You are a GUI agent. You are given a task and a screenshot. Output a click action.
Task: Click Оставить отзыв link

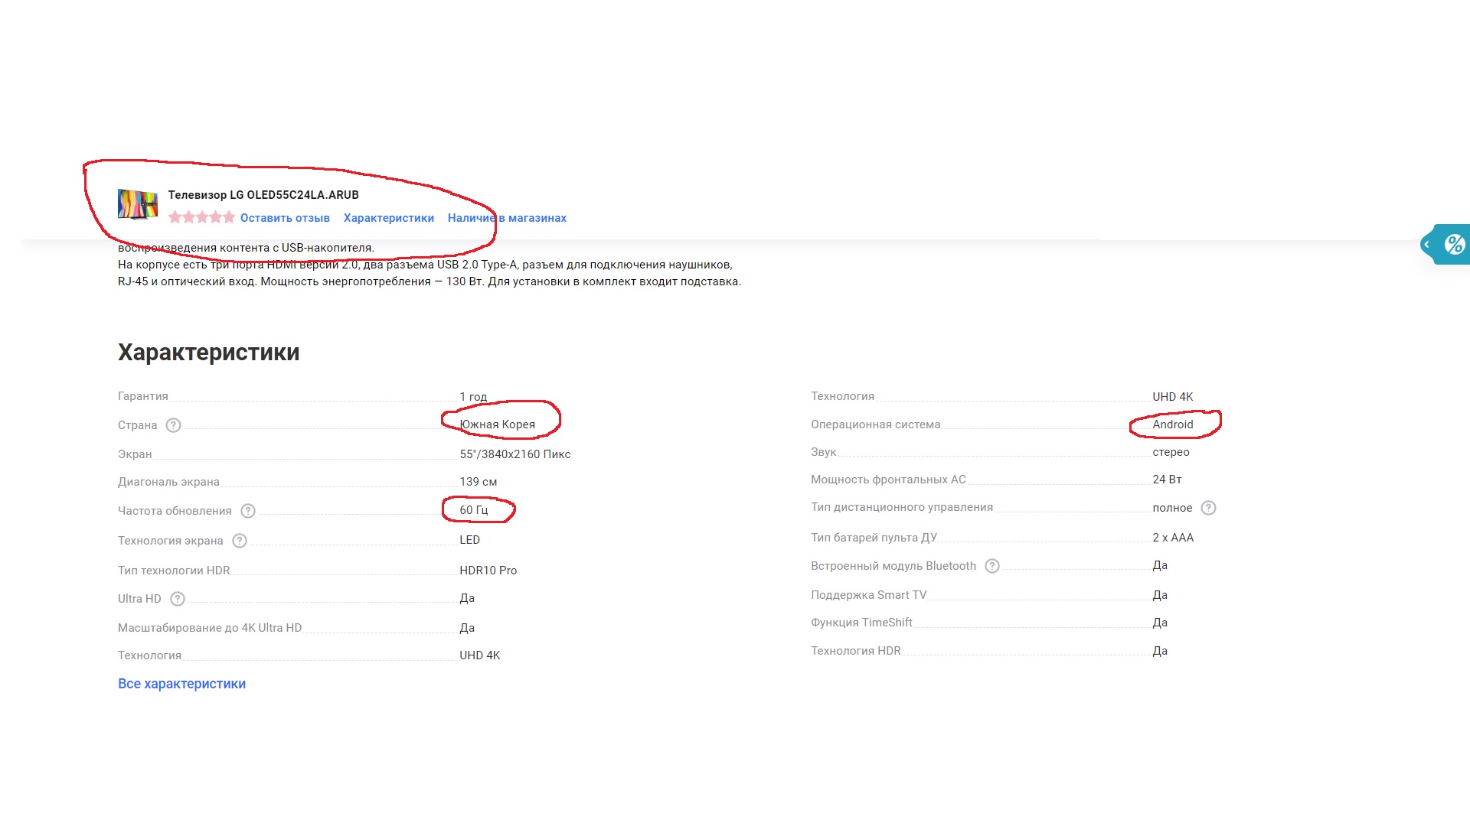285,218
